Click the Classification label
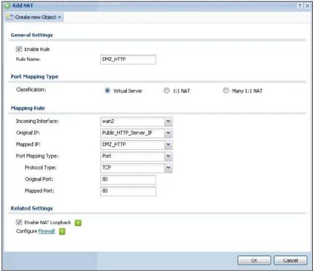This screenshot has width=313, height=271. pos(31,89)
